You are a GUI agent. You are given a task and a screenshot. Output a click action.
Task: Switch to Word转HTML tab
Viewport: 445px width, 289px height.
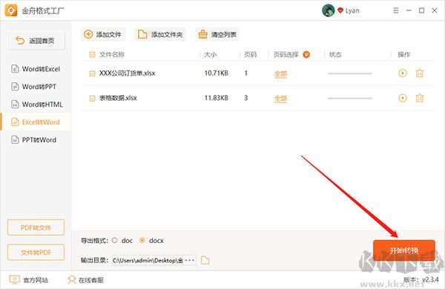(x=36, y=104)
